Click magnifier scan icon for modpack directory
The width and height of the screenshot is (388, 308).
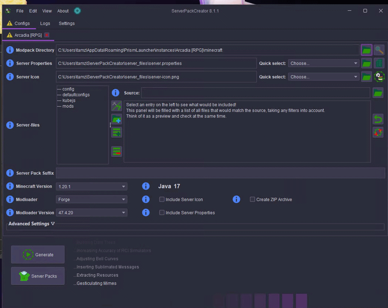379,50
